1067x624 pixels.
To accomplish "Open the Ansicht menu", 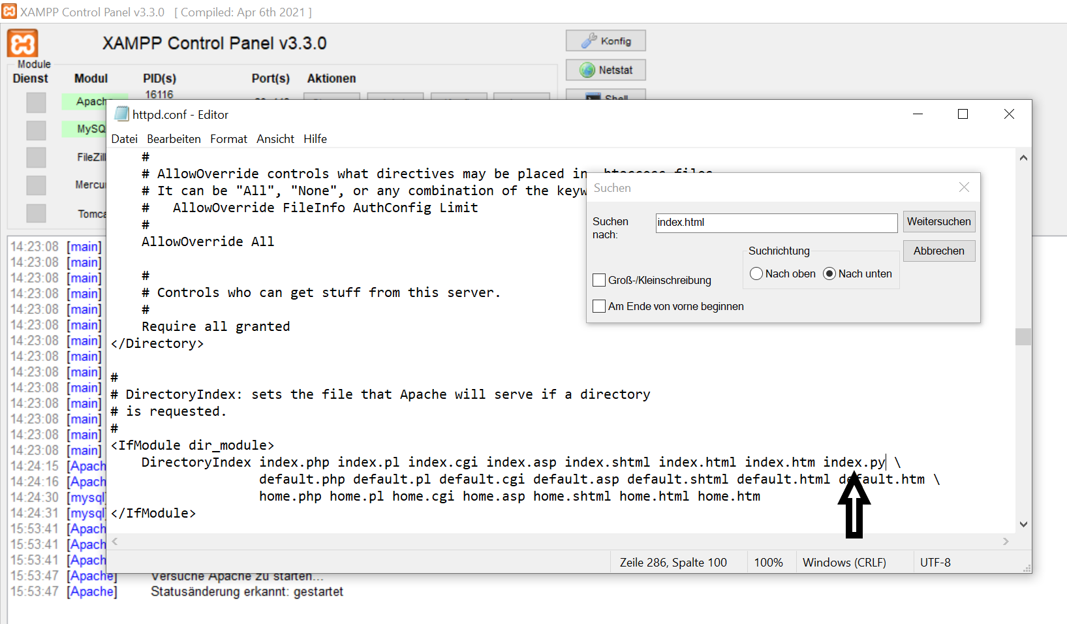I will coord(275,139).
